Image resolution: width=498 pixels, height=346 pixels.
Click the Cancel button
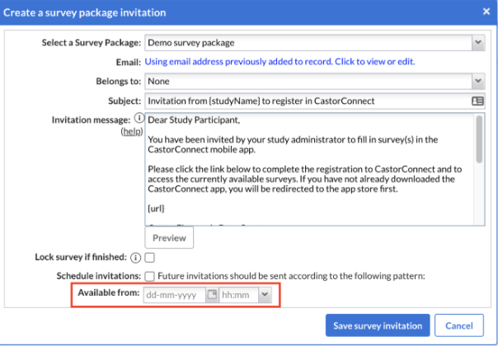[x=458, y=325]
